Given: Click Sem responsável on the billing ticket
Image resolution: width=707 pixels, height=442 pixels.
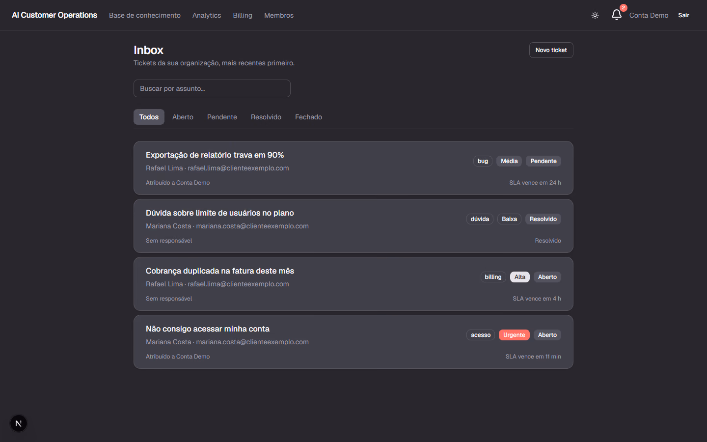Looking at the screenshot, I should point(169,299).
